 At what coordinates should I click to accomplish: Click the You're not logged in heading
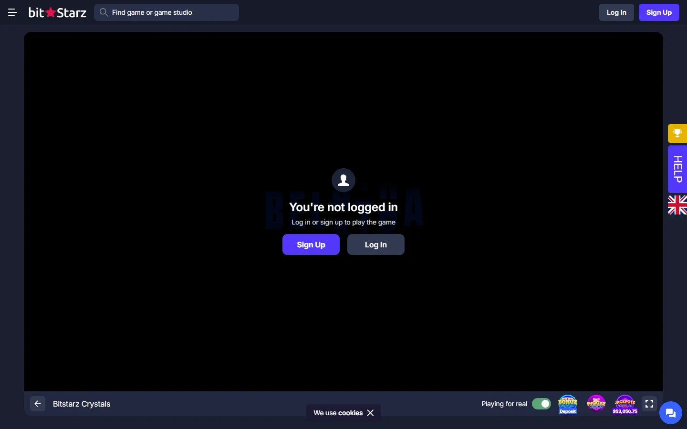click(x=343, y=207)
